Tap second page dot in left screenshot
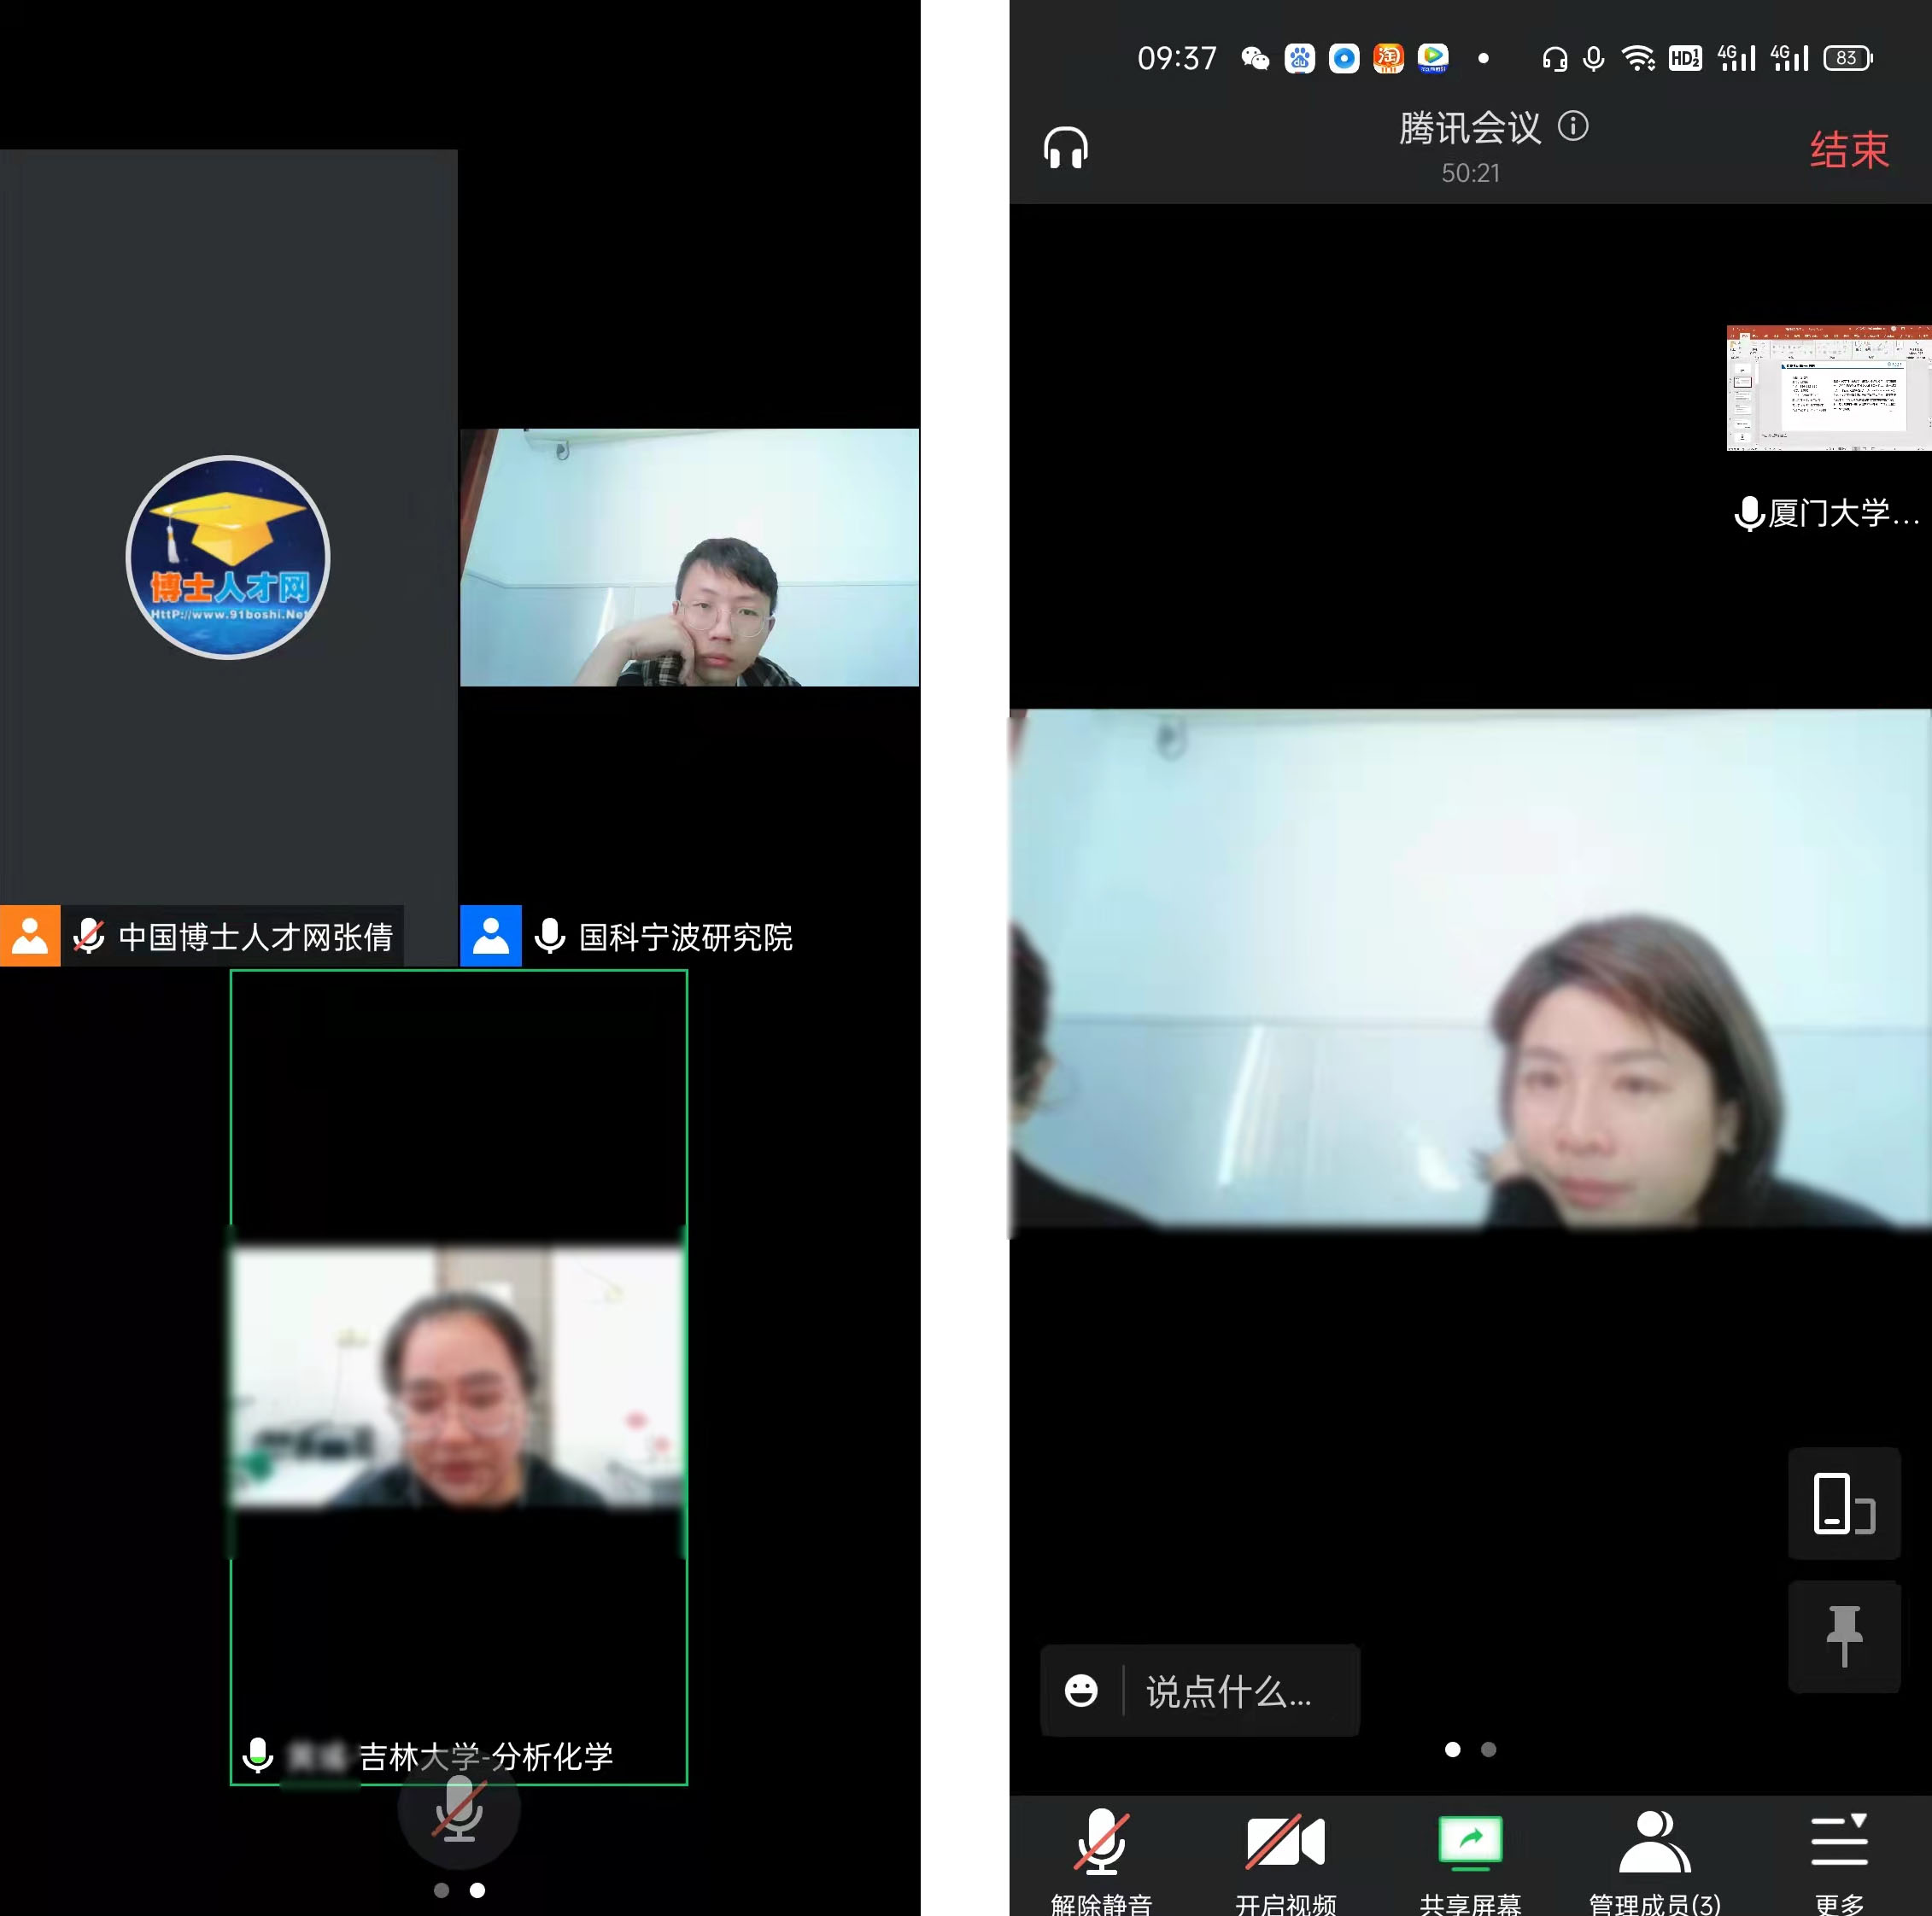This screenshot has height=1916, width=1932. (477, 1890)
